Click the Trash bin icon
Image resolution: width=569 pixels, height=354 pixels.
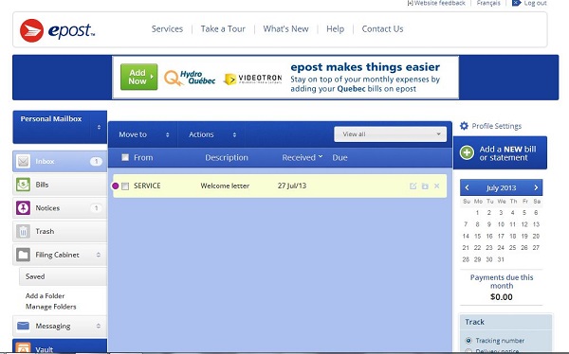click(23, 231)
